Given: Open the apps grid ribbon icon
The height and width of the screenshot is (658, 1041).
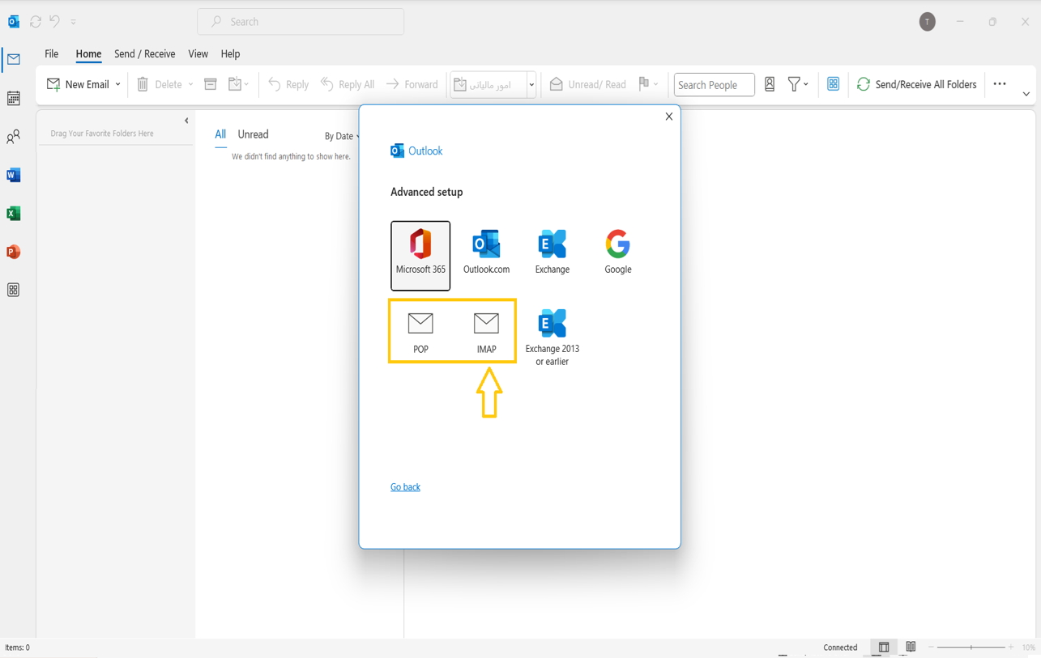Looking at the screenshot, I should [x=833, y=84].
